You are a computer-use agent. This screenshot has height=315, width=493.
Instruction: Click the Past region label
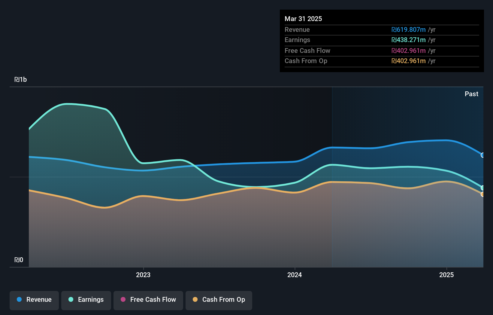471,94
